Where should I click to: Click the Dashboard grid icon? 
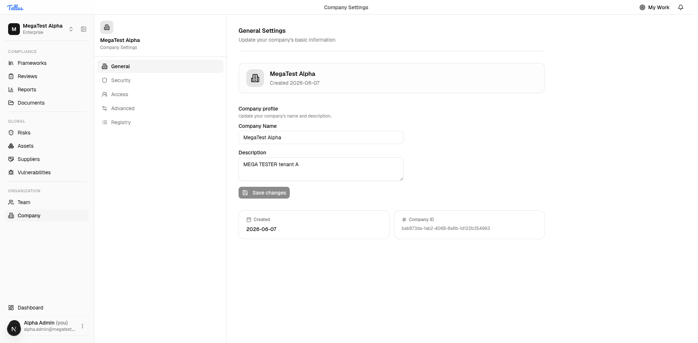pyautogui.click(x=11, y=308)
